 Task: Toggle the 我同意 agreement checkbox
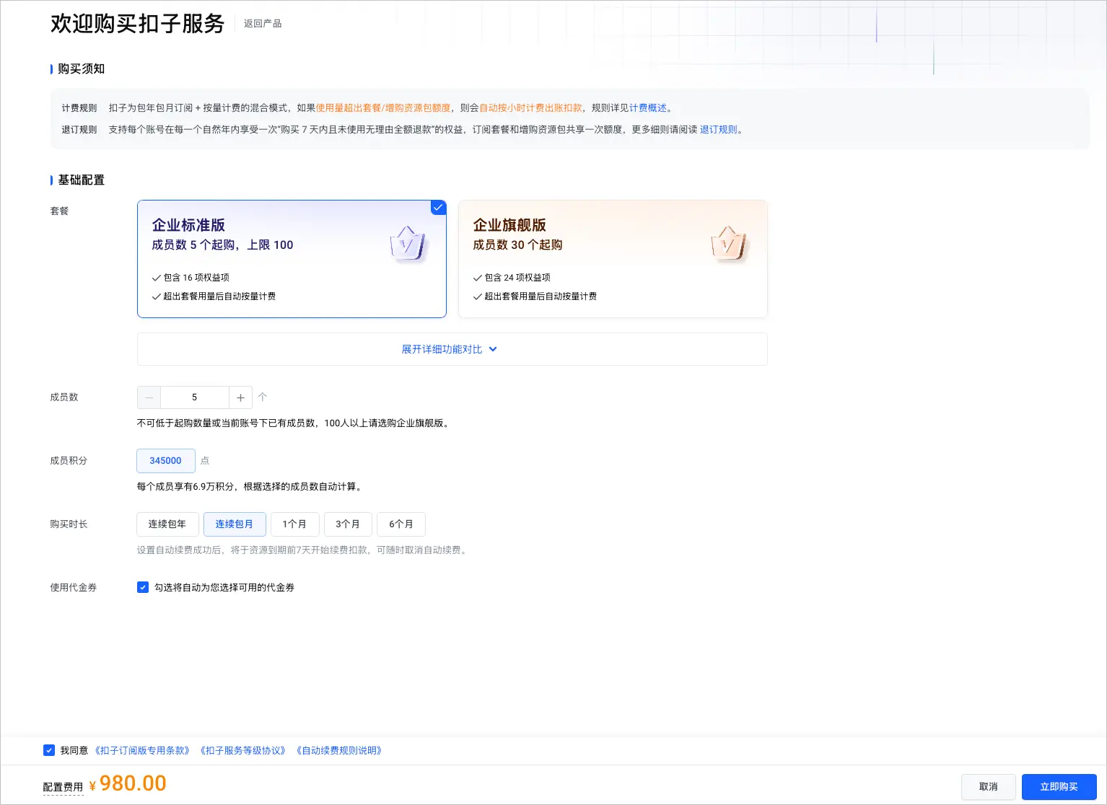click(x=49, y=750)
